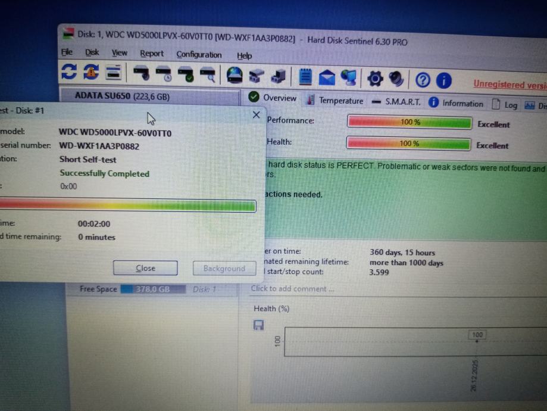Click the 'Excellent' label beside Performance
Viewport: 547px width, 411px height.
[493, 124]
